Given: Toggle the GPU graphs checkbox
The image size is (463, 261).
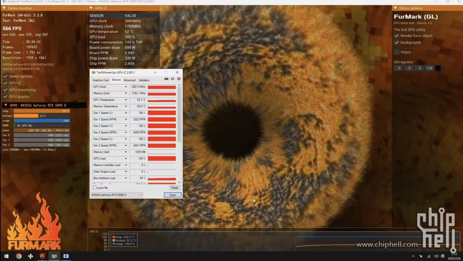Looking at the screenshot, I should click(5, 96).
